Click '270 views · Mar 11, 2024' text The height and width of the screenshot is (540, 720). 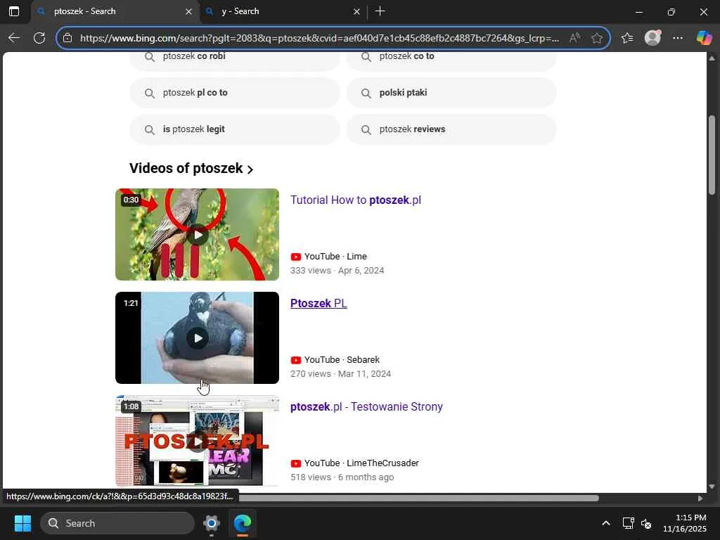[340, 374]
